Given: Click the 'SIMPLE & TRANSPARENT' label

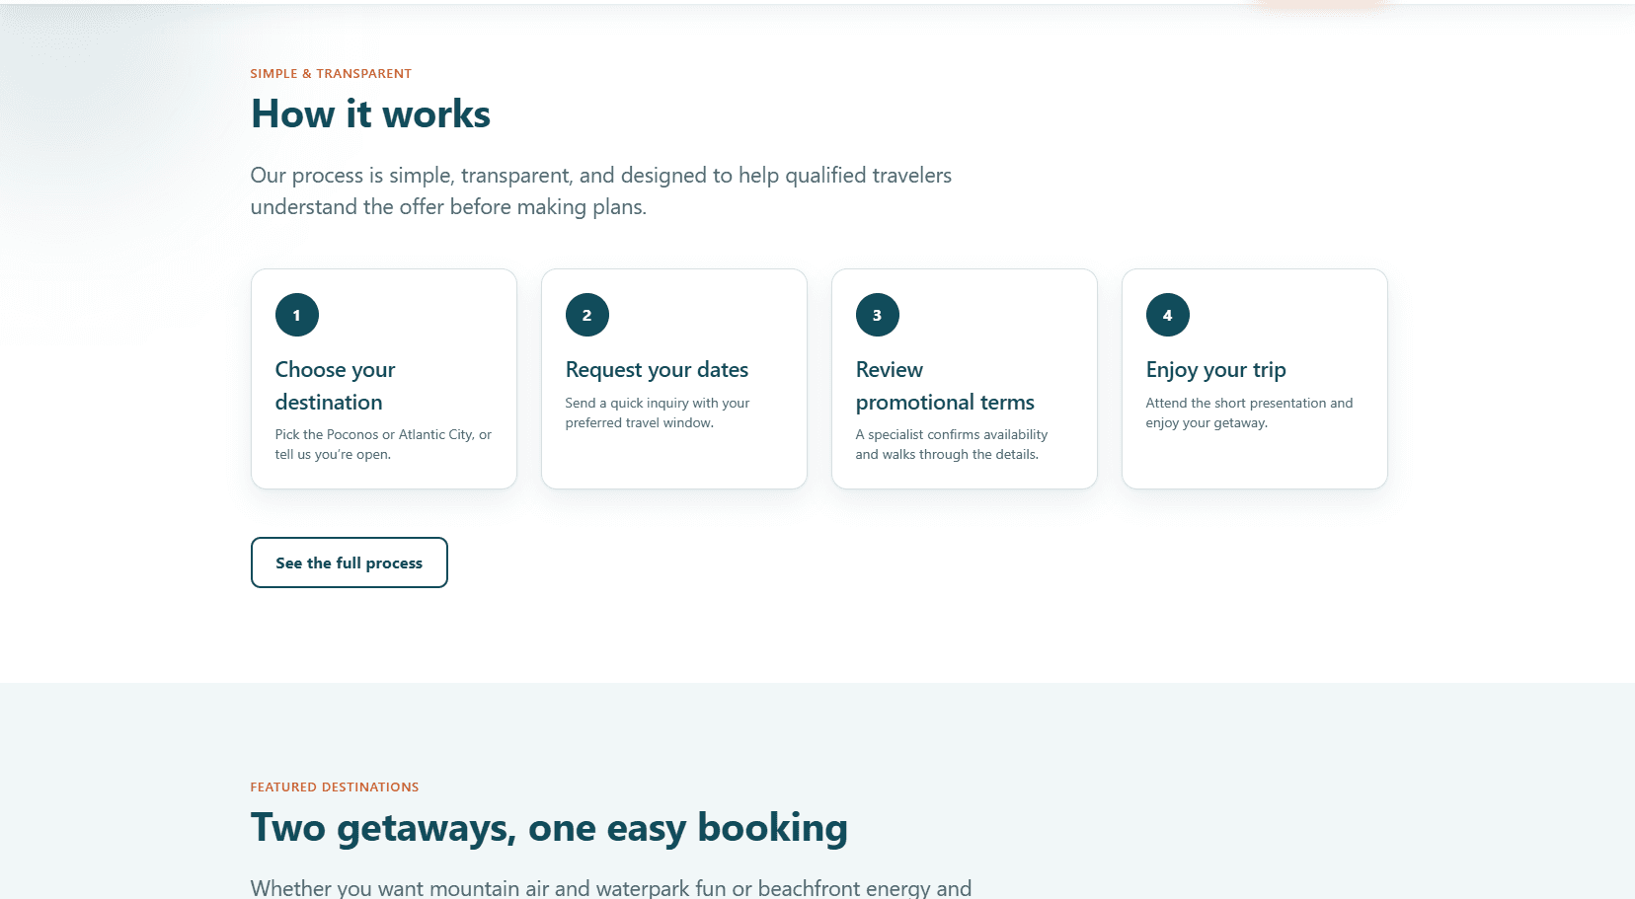Looking at the screenshot, I should (331, 74).
